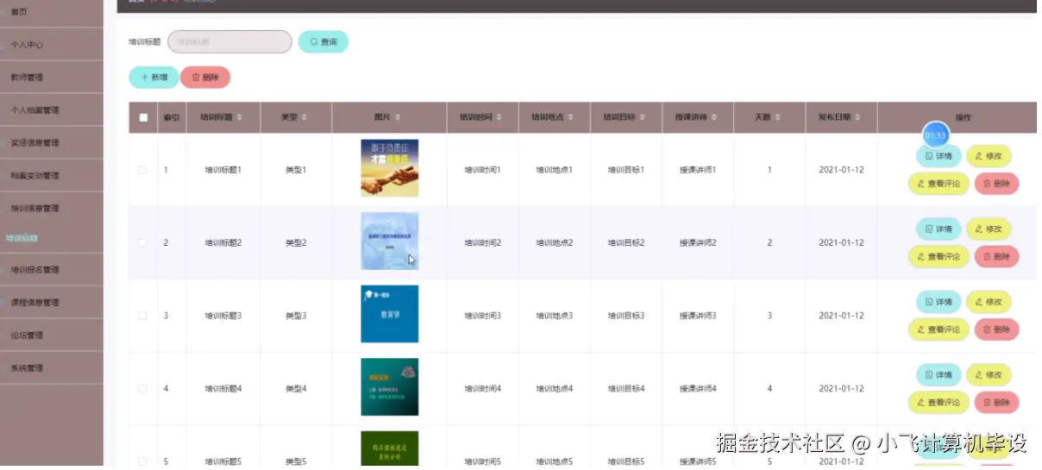Click the 删除 button beside 新增

(x=205, y=78)
